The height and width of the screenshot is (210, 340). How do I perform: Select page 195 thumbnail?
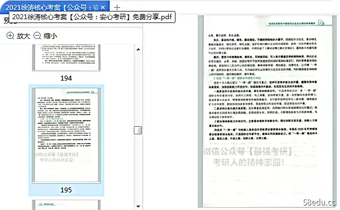[x=66, y=135]
